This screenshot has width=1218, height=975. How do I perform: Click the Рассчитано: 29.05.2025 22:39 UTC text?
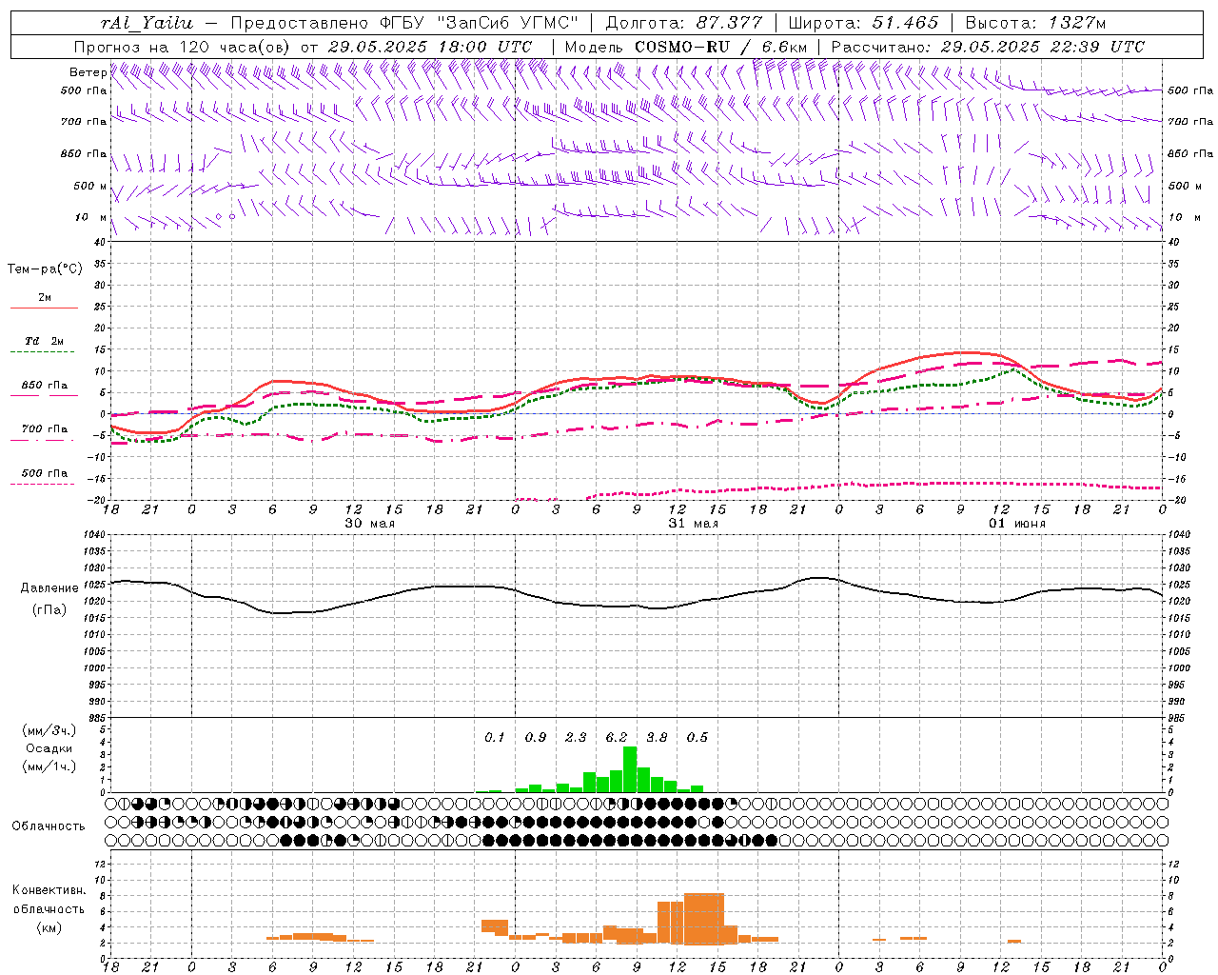click(x=988, y=46)
